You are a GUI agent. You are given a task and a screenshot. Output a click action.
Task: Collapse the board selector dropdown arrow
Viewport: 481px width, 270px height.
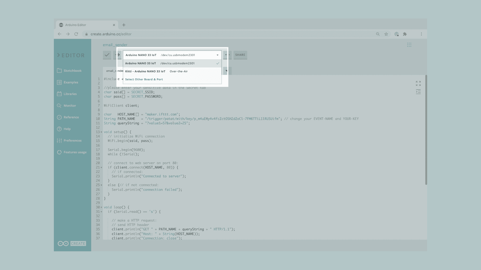tap(217, 55)
